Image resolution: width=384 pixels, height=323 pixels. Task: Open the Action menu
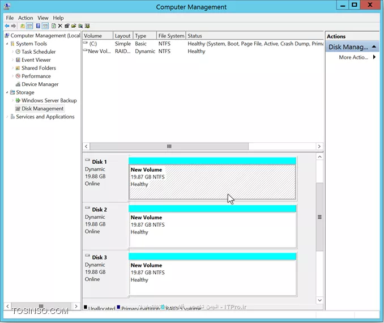point(25,18)
